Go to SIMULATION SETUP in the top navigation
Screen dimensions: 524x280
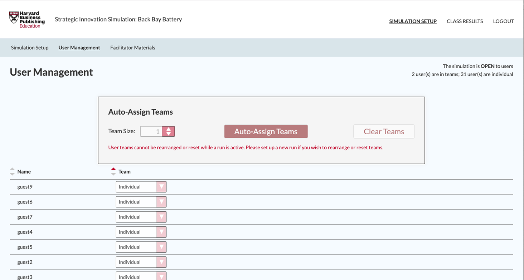pyautogui.click(x=413, y=21)
